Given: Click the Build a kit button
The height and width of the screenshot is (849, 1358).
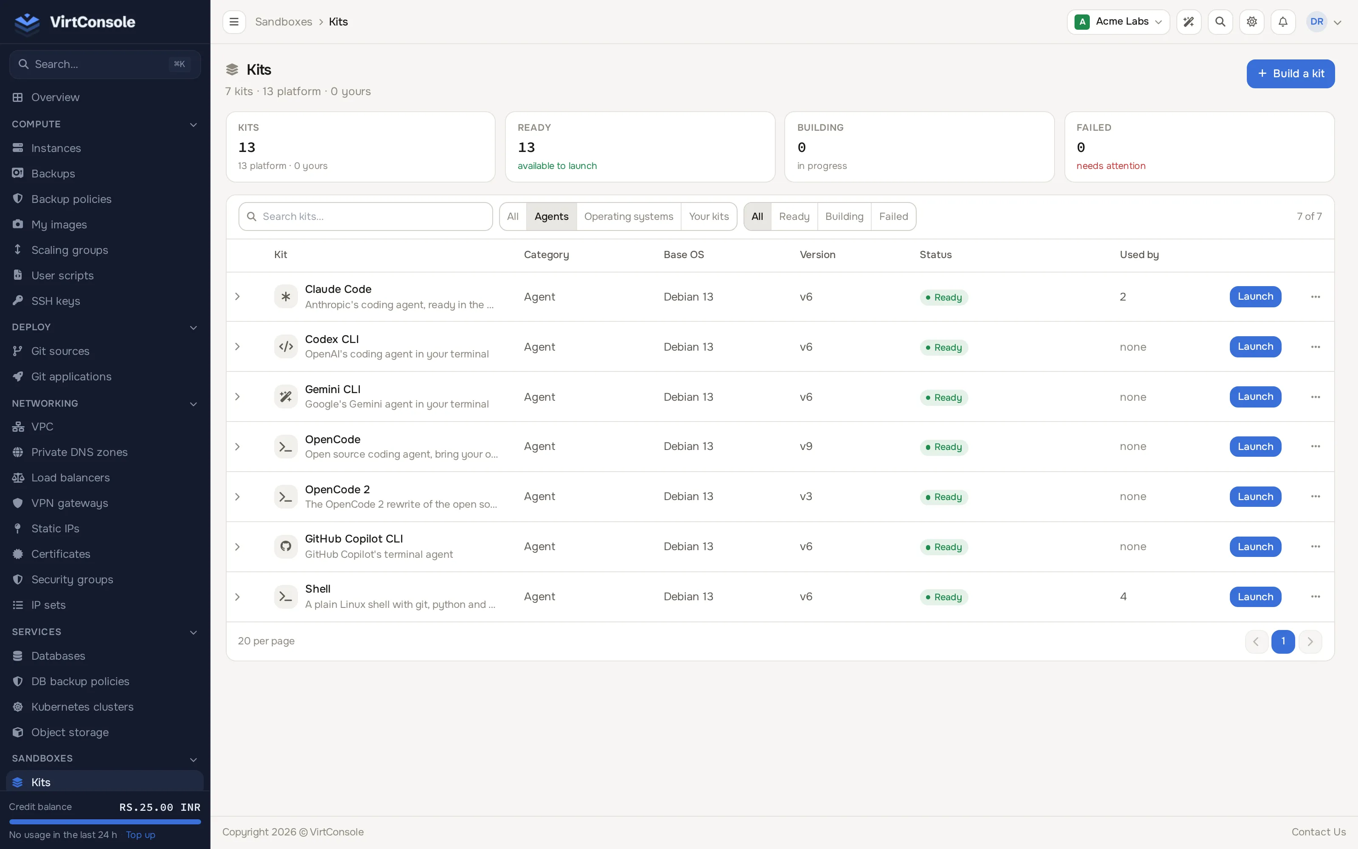Looking at the screenshot, I should pos(1290,73).
